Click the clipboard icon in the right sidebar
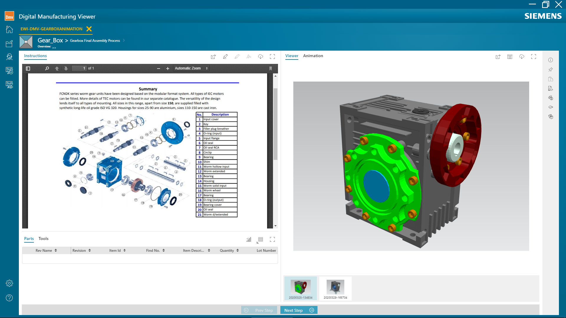 (551, 79)
